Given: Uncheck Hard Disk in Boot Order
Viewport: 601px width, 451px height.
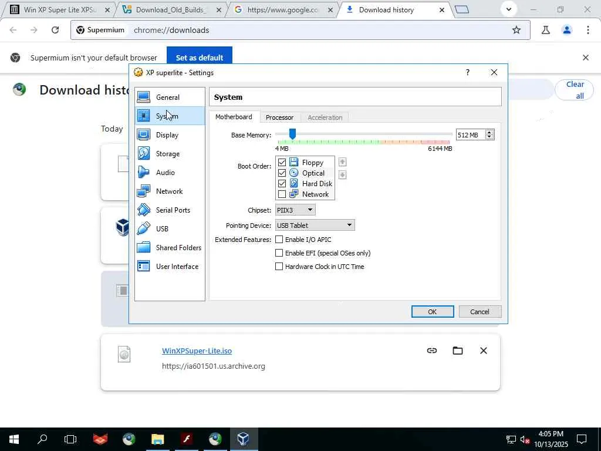Looking at the screenshot, I should point(282,183).
